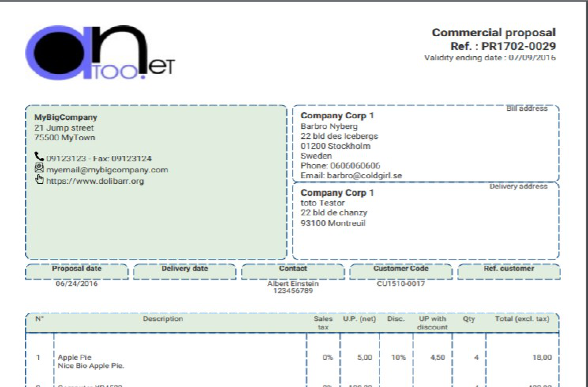Screen dimensions: 588x387
Task: Click the Bill address label
Action: tap(527, 108)
